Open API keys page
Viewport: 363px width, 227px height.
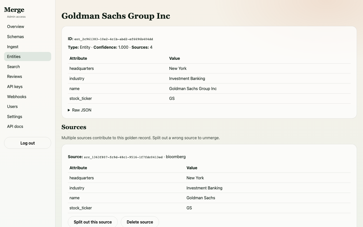point(27,87)
